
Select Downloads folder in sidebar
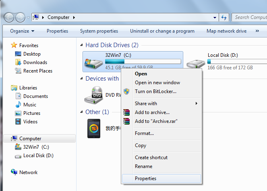pyautogui.click(x=35, y=62)
